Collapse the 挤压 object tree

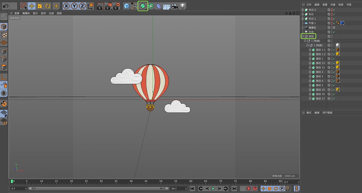303,36
